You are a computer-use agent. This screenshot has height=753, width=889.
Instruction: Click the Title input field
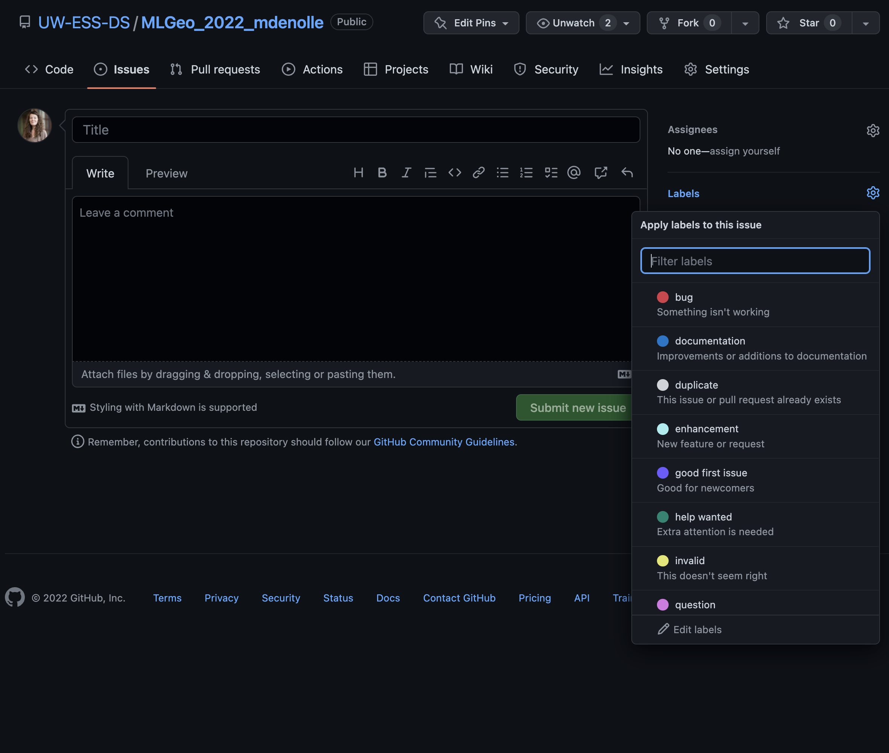point(356,130)
